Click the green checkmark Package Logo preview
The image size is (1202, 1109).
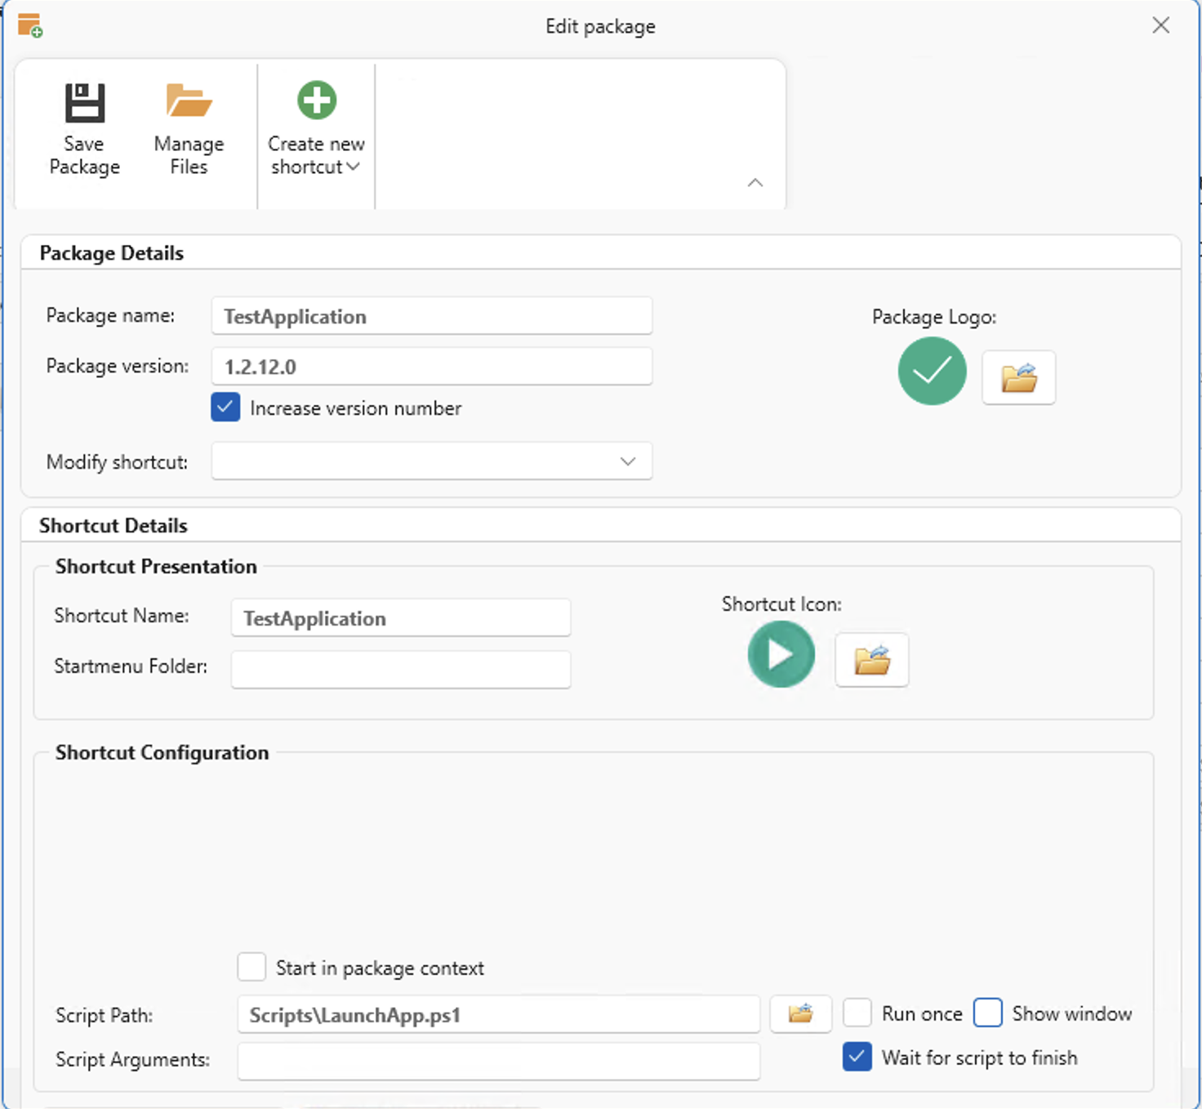[x=932, y=372]
